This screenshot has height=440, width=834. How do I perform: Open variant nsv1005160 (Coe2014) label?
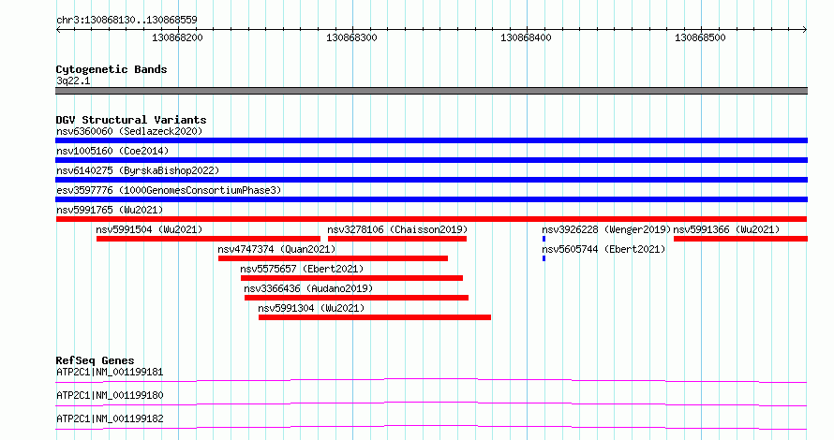112,151
